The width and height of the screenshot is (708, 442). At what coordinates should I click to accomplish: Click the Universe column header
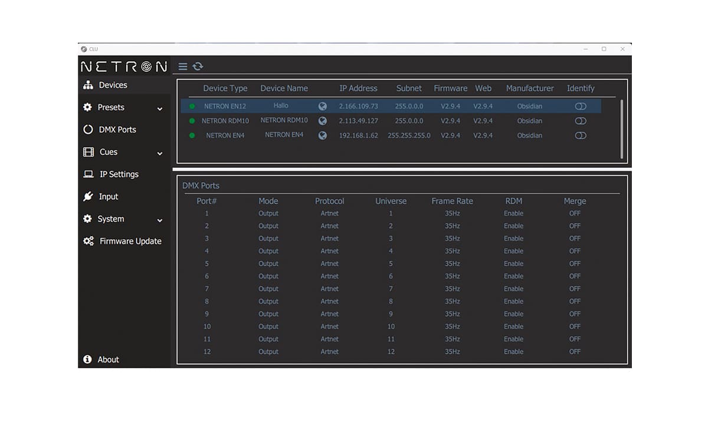click(391, 201)
